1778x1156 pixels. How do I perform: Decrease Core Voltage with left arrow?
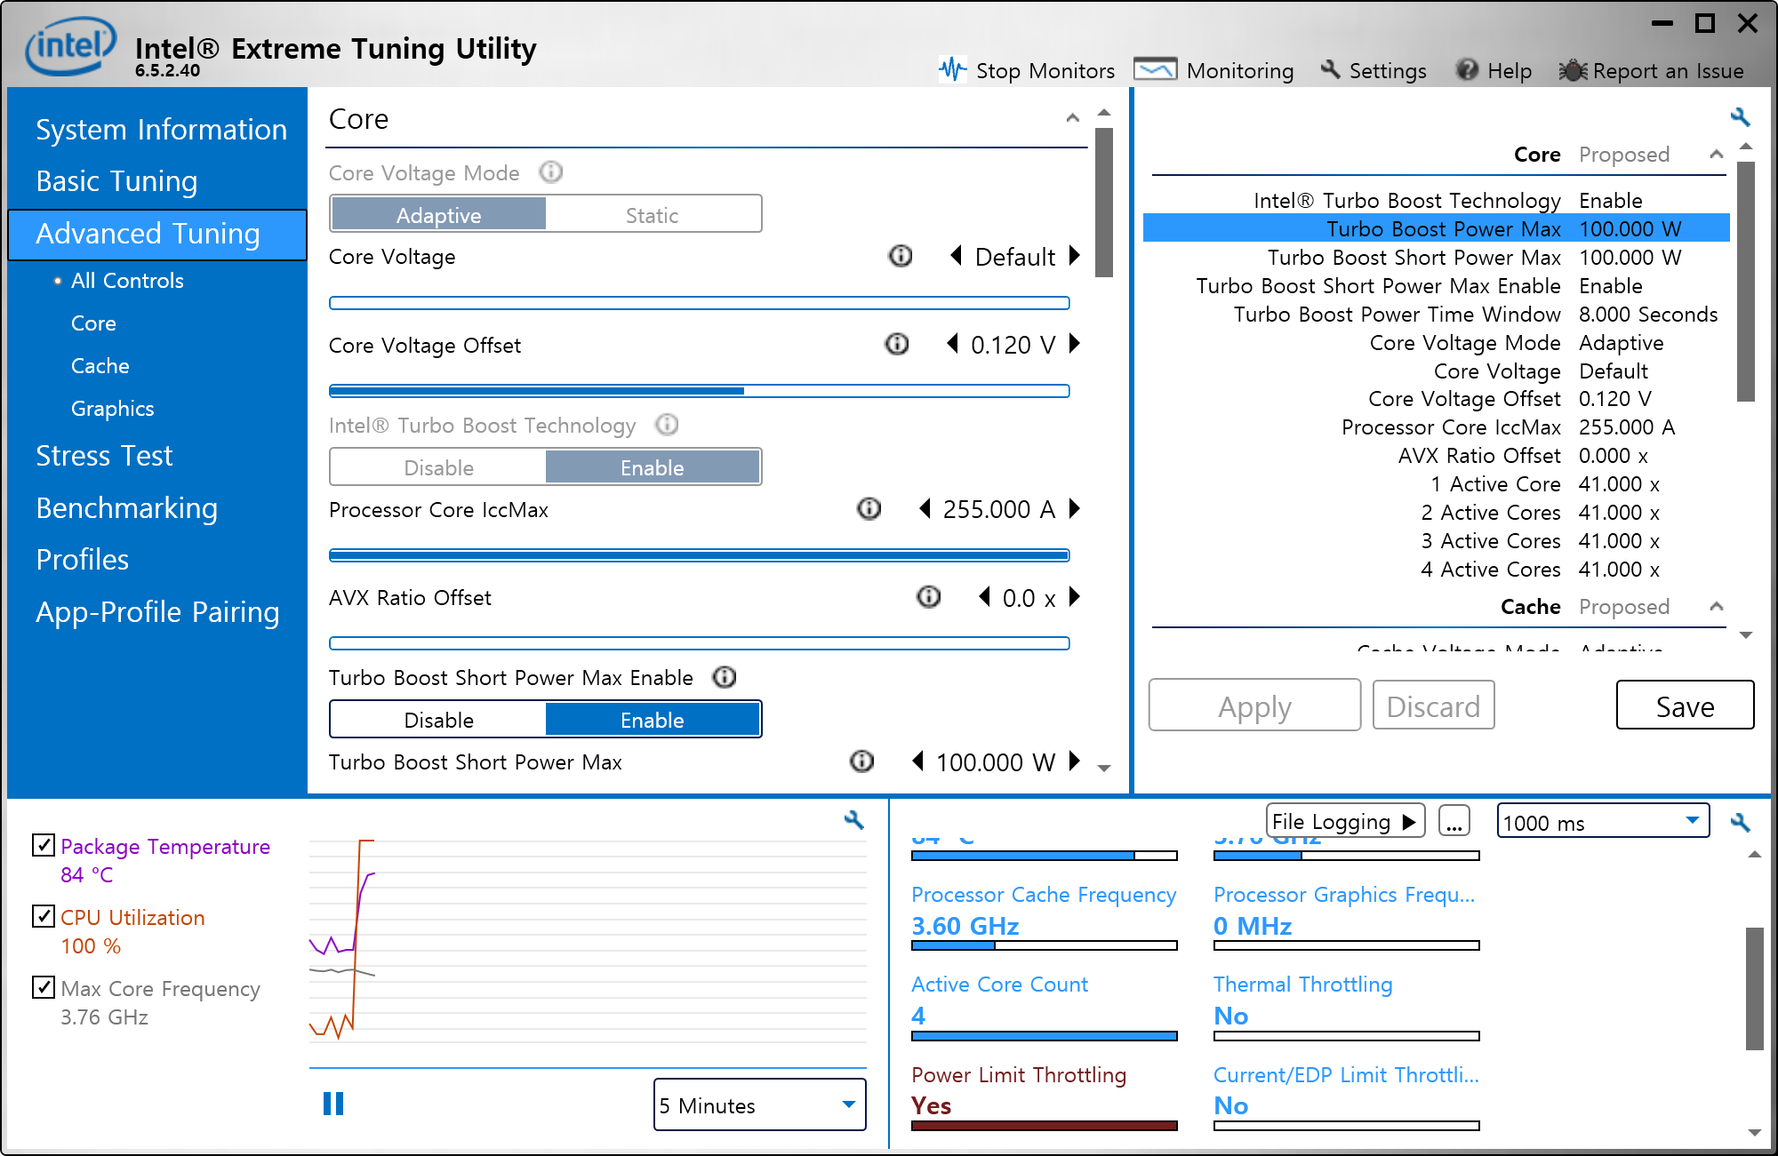coord(956,256)
